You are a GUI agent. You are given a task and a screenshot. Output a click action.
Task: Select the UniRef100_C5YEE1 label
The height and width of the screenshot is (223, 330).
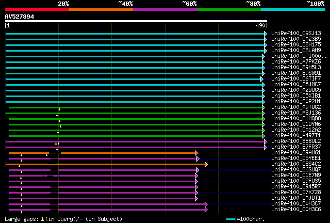point(296,158)
